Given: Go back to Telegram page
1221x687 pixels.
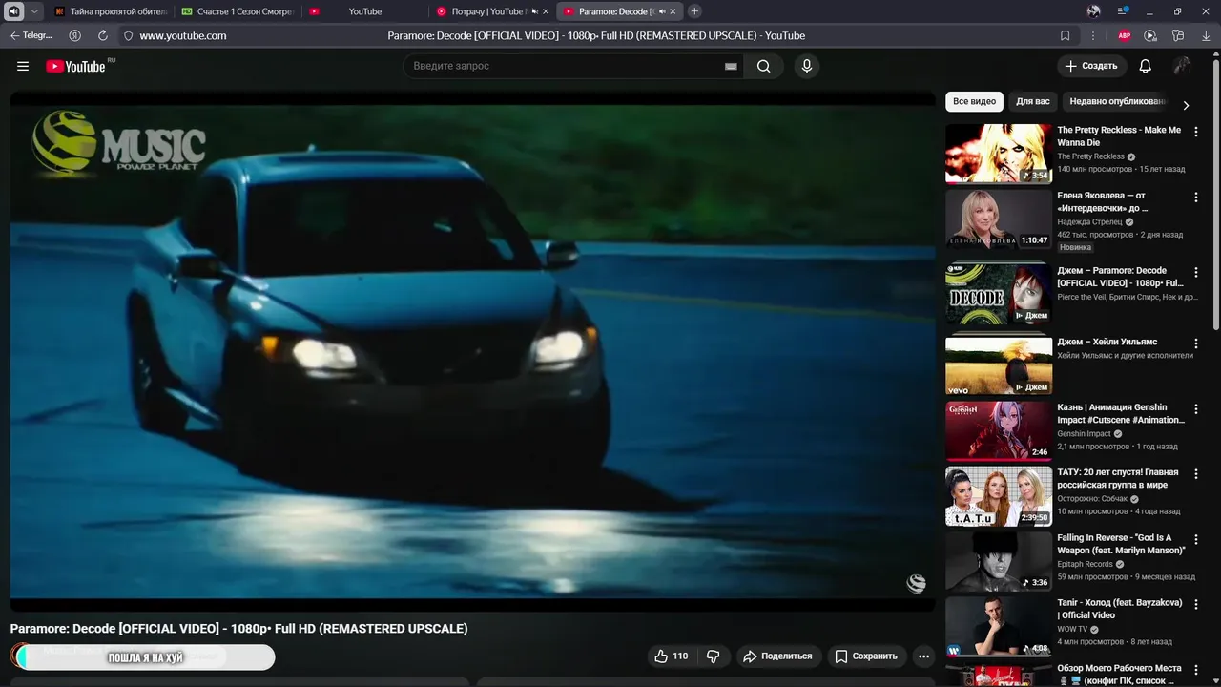Looking at the screenshot, I should click(31, 35).
